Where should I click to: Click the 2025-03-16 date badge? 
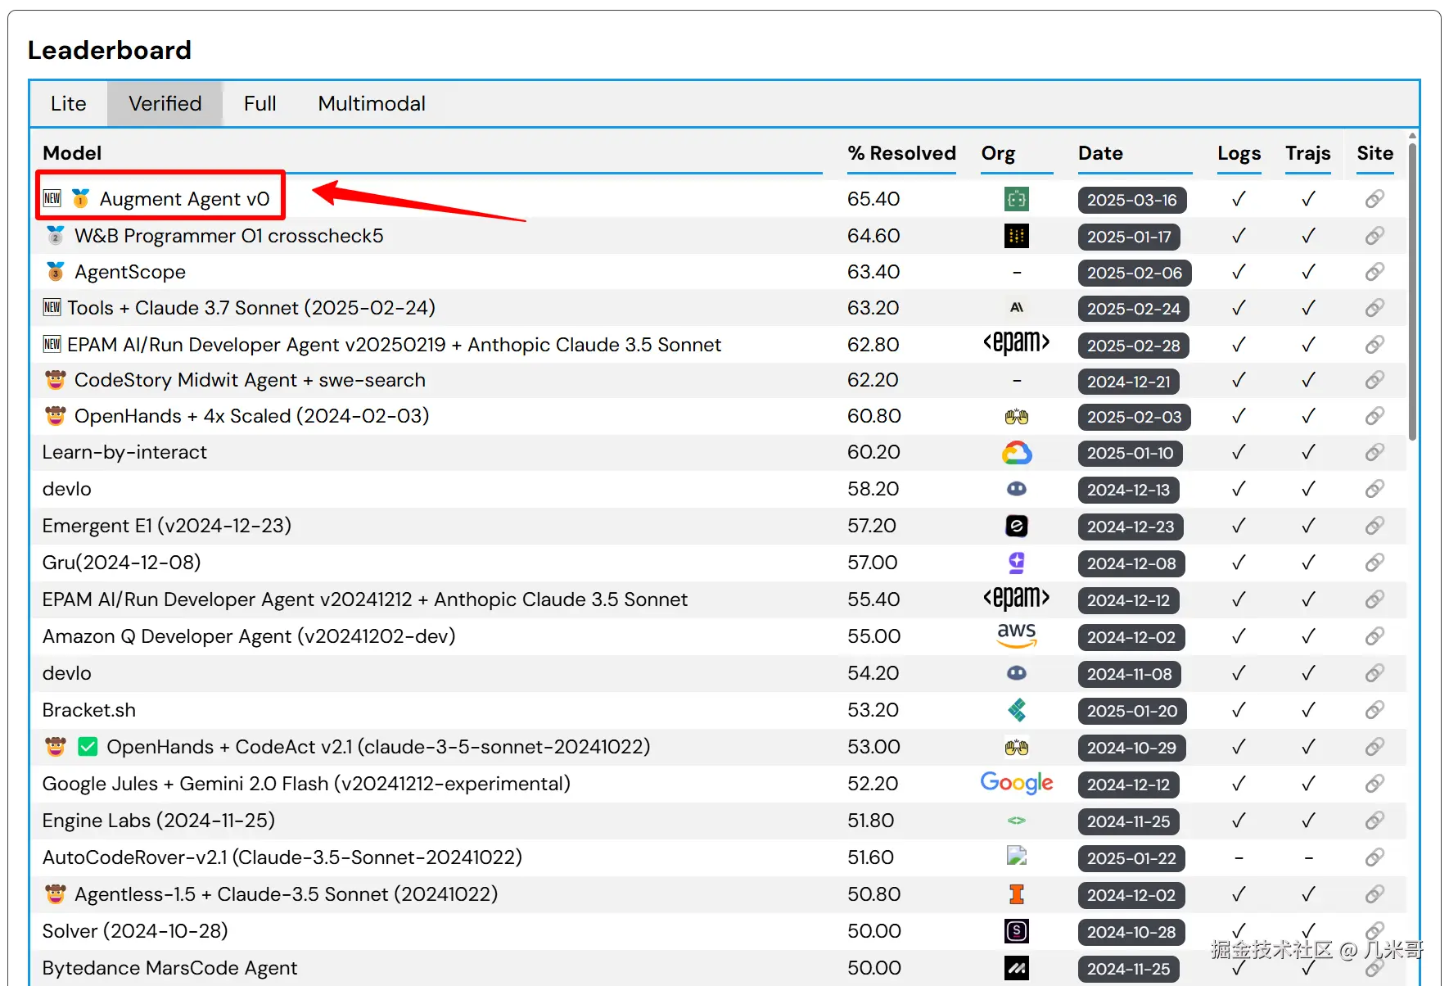[1132, 200]
